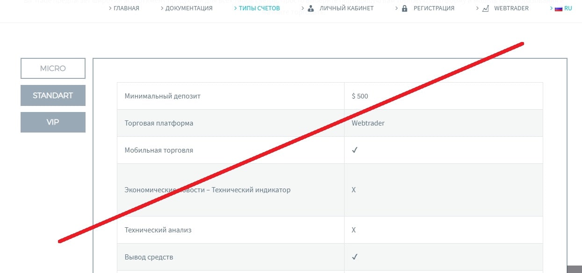Click the gray scroll-to-top box at bottom right

click(574, 269)
